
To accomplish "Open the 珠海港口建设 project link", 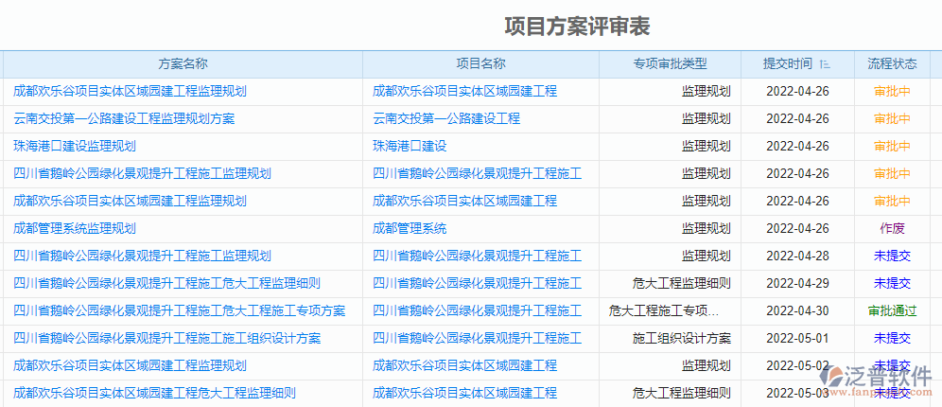I will 410,146.
